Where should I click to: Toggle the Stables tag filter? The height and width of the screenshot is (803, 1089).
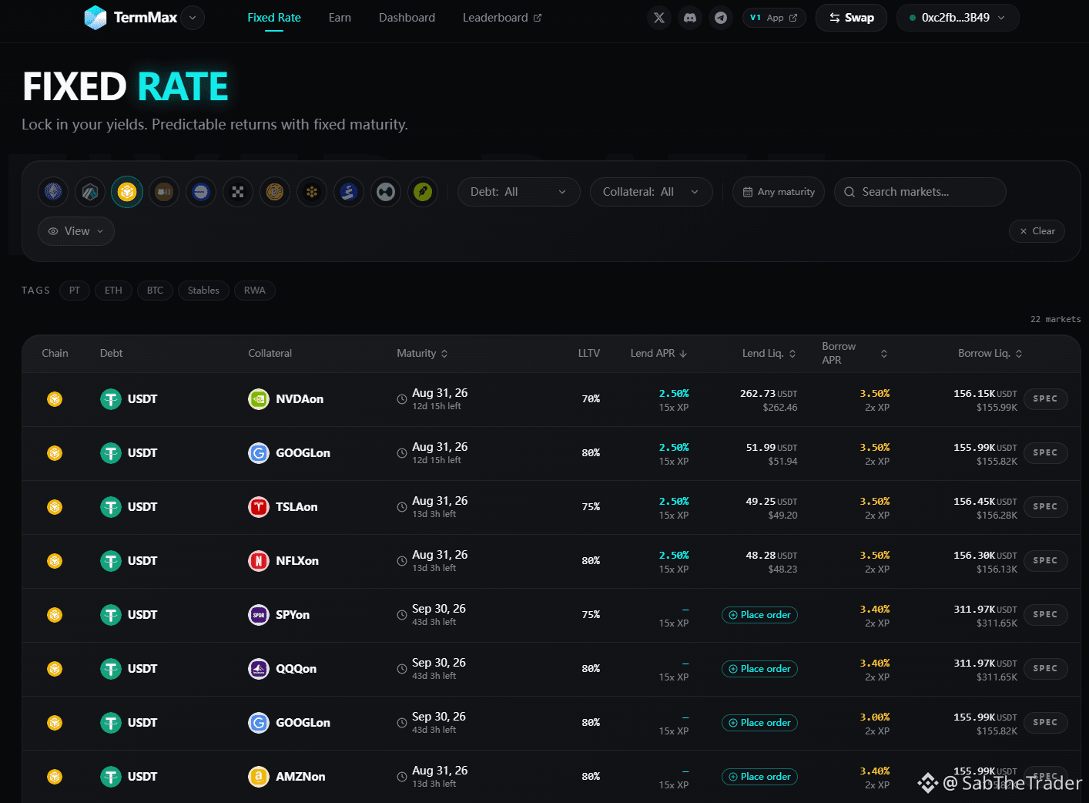point(203,291)
